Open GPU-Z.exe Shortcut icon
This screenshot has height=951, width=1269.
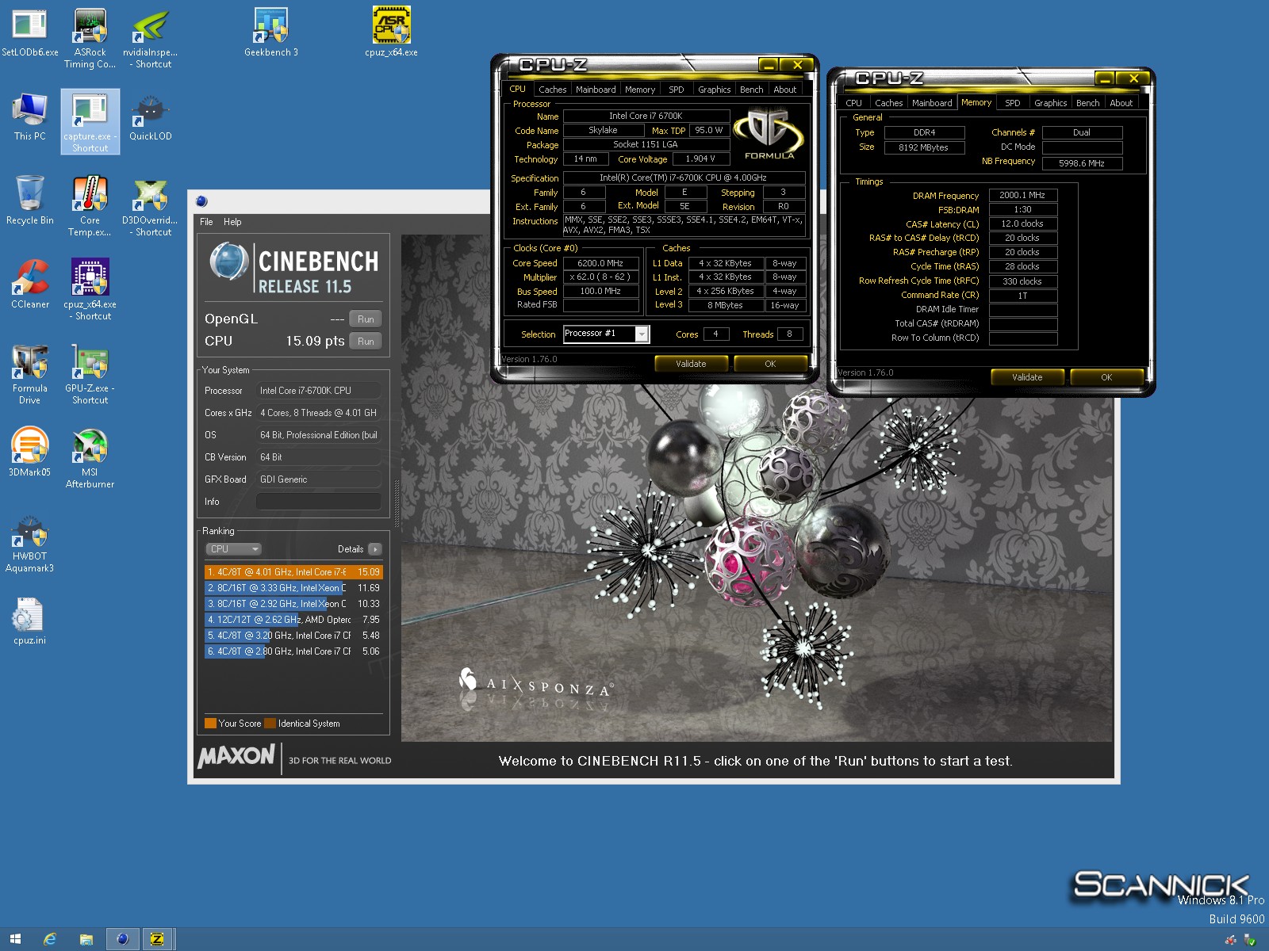(90, 374)
